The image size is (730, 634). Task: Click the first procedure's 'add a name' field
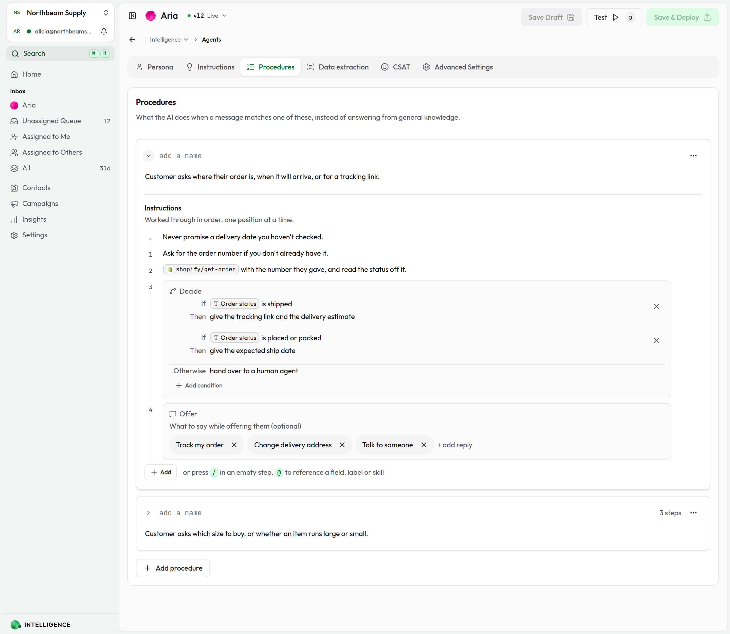(x=180, y=156)
